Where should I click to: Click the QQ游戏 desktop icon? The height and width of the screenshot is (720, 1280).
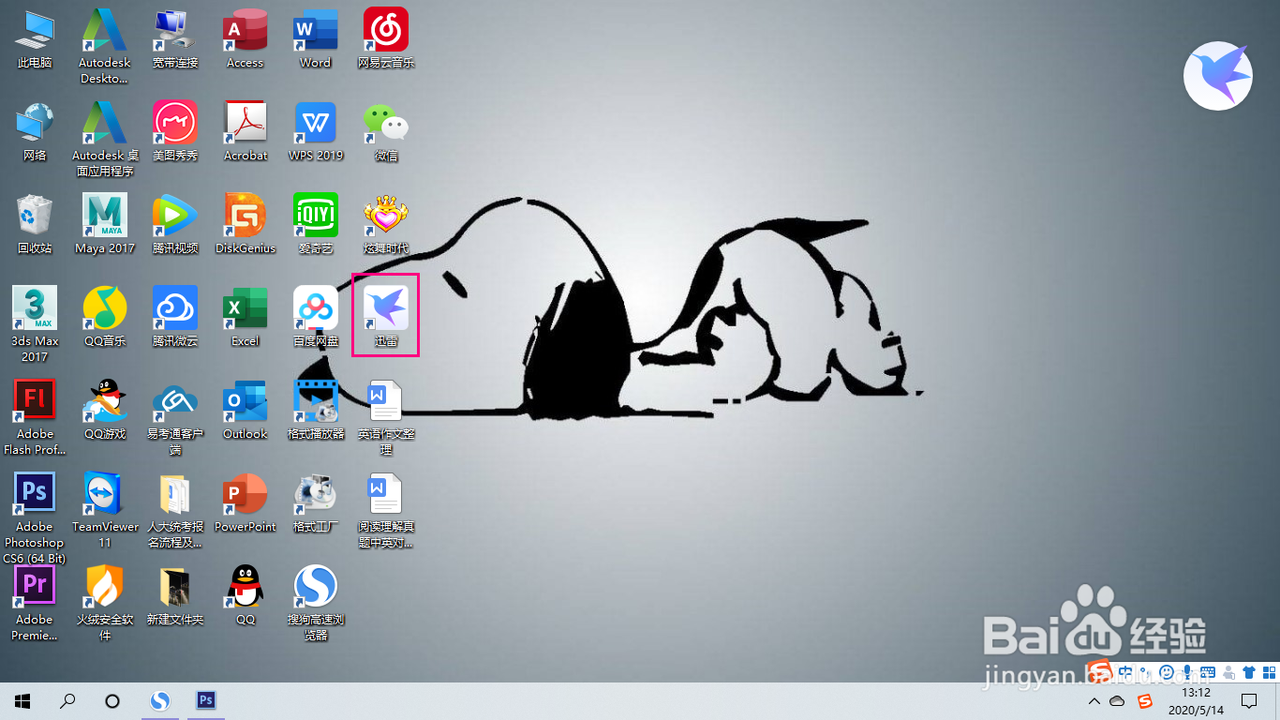click(x=105, y=411)
